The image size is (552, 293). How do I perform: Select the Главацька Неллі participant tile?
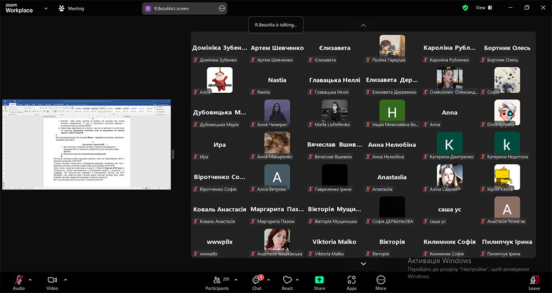[x=335, y=81]
